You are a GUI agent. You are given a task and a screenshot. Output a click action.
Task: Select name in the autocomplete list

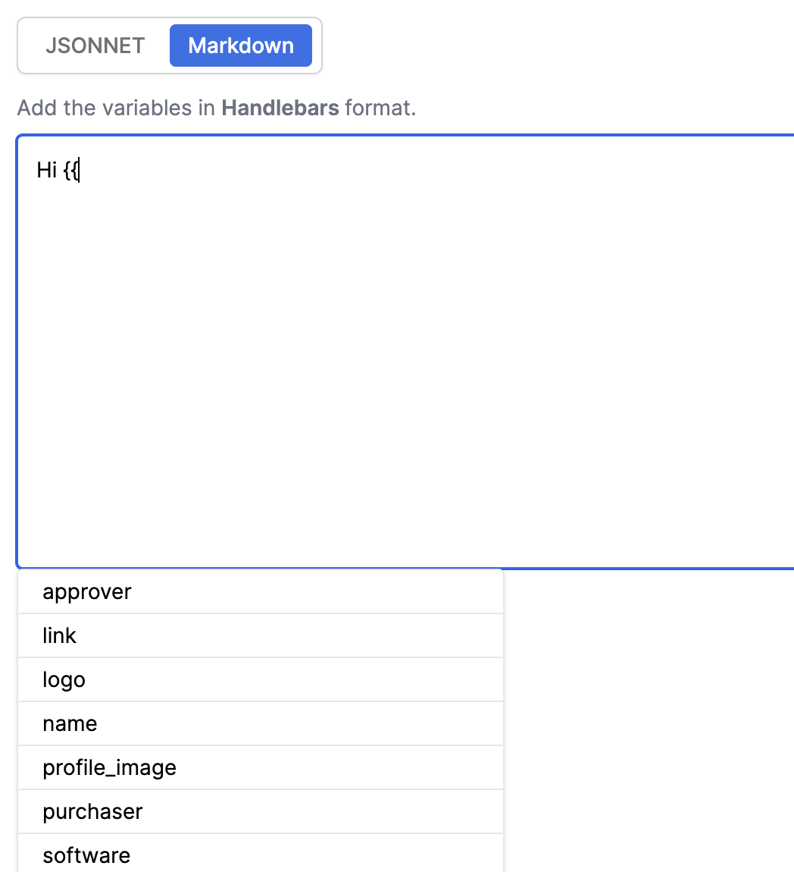(x=261, y=723)
